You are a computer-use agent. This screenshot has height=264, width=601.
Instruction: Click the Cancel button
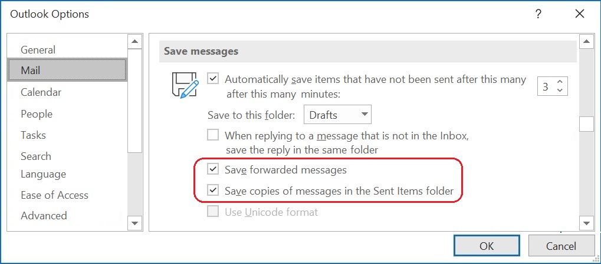click(560, 246)
